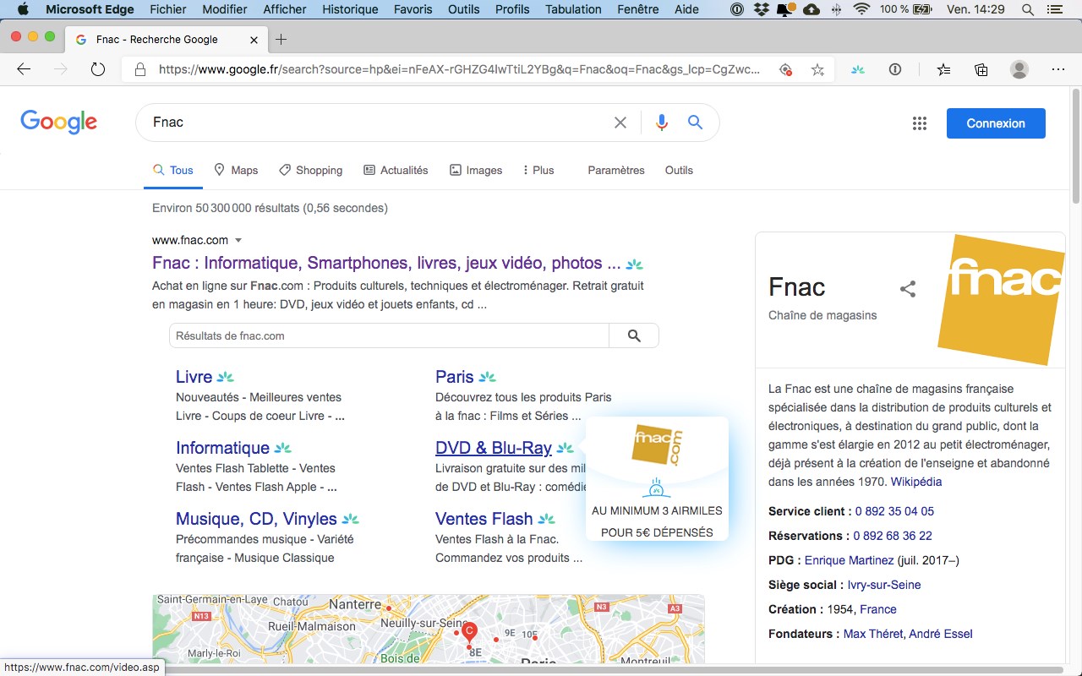Open the Wi-Fi status menu
1082x676 pixels.
click(x=861, y=9)
